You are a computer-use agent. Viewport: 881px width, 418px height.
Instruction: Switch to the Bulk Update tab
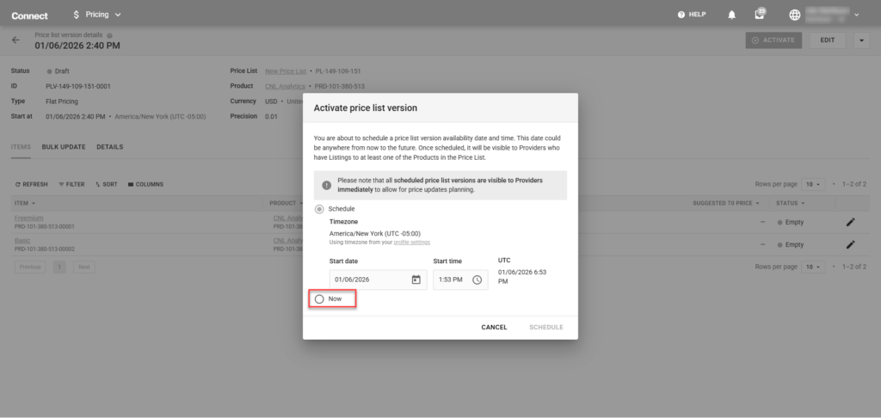pos(64,147)
